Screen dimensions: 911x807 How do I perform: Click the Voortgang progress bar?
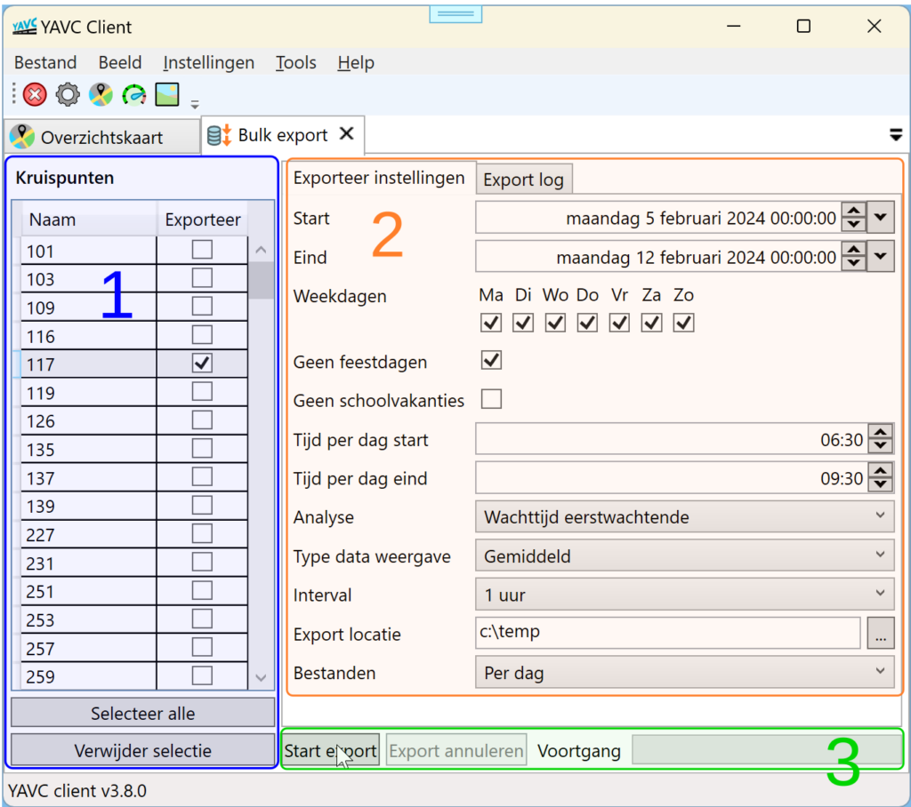pos(767,750)
